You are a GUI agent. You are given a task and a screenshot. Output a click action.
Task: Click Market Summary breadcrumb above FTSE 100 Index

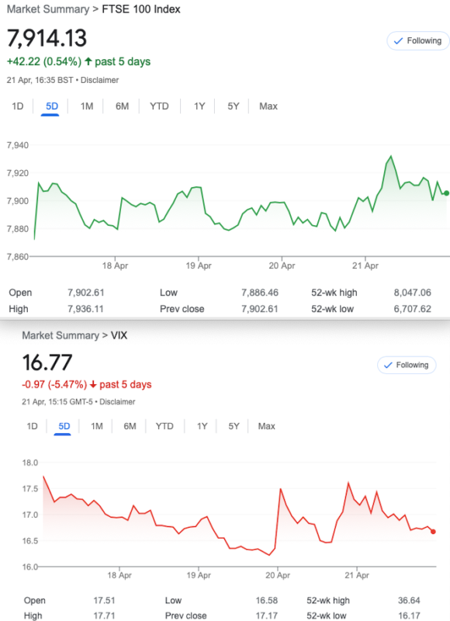(x=48, y=9)
